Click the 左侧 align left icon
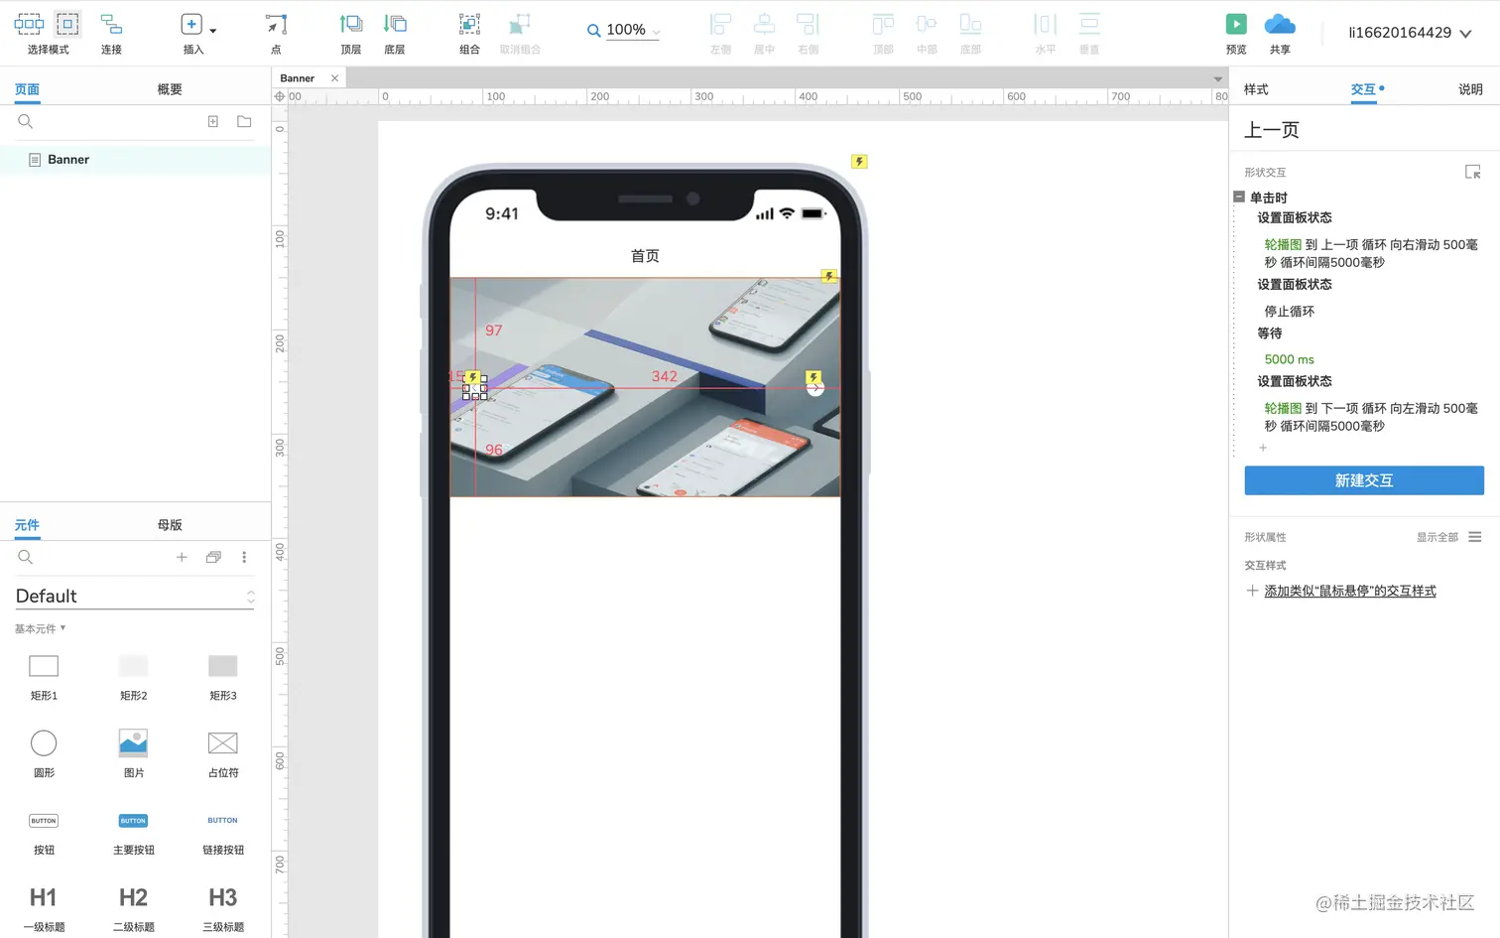1500x938 pixels. 721,25
